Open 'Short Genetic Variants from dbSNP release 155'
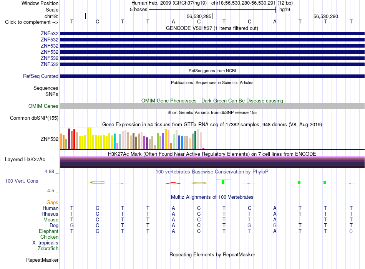Image resolution: width=365 pixels, height=269 pixels. pos(212,112)
